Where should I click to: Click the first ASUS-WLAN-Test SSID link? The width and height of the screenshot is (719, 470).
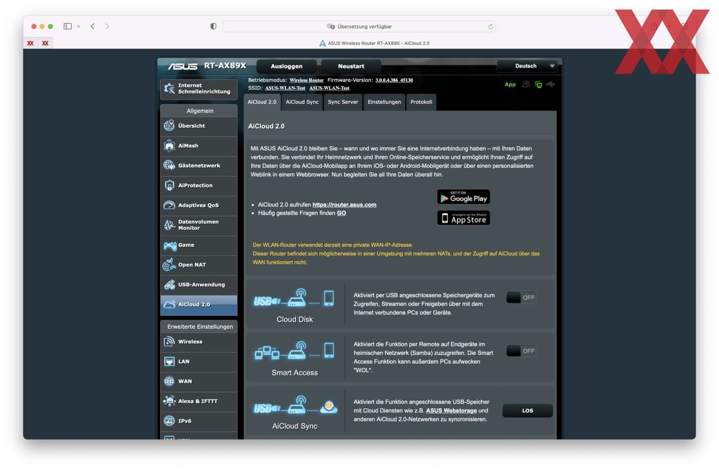[x=285, y=88]
